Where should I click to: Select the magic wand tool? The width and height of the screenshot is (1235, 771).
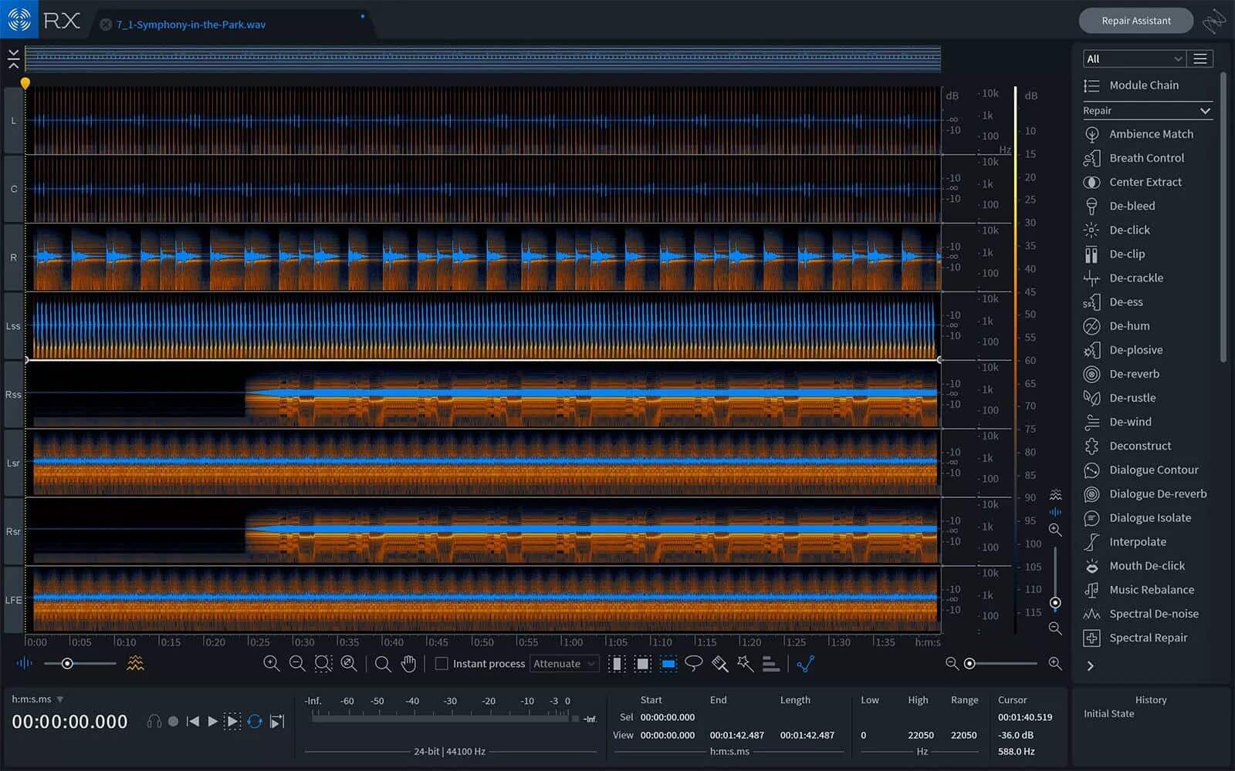click(745, 663)
